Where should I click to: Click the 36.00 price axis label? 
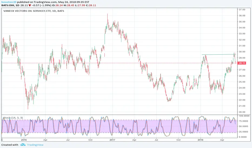click(242, 16)
